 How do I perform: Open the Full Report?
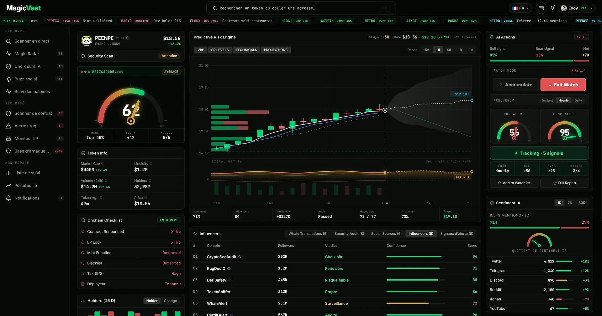(564, 183)
